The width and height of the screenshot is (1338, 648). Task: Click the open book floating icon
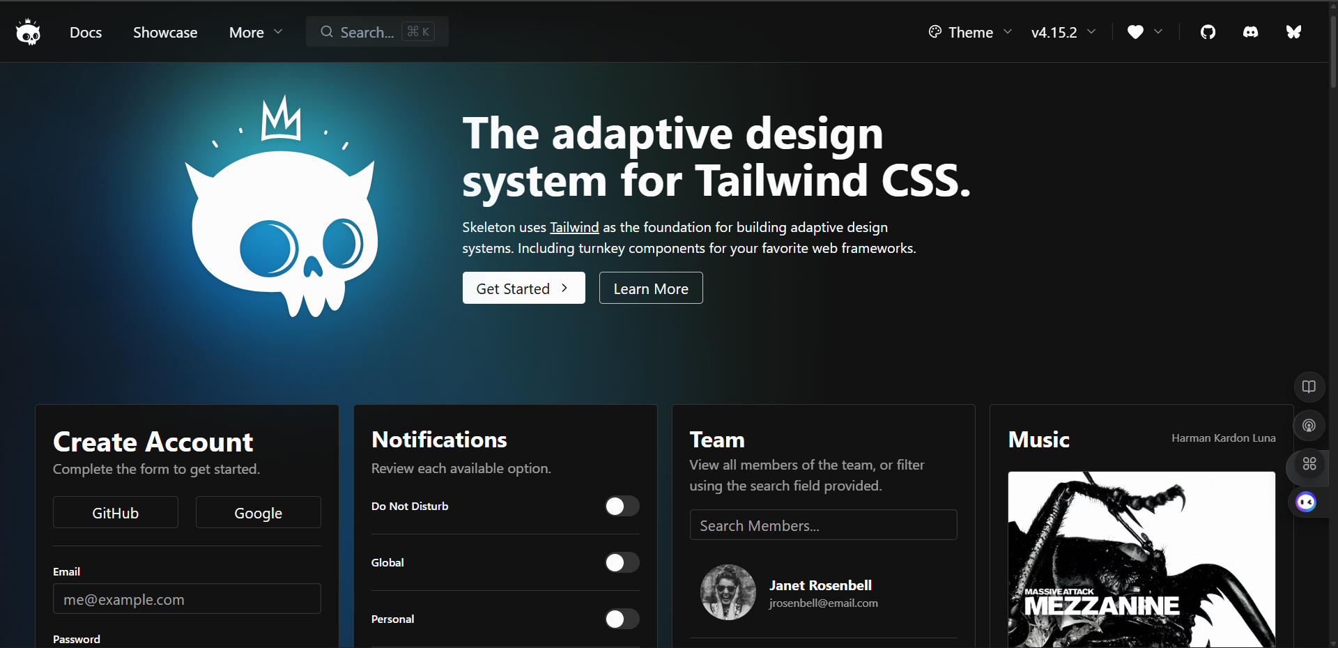1309,387
